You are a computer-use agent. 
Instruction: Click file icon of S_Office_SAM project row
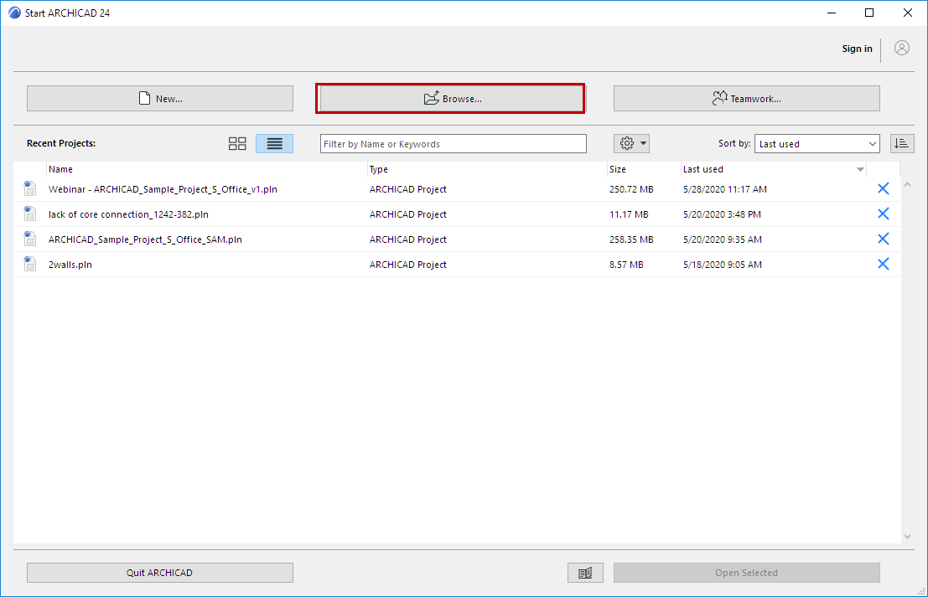coord(29,239)
